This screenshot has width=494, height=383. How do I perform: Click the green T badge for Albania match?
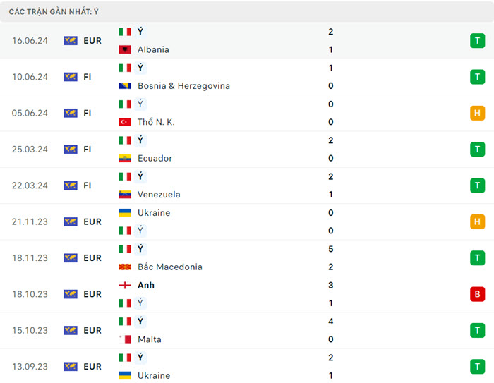click(x=478, y=41)
